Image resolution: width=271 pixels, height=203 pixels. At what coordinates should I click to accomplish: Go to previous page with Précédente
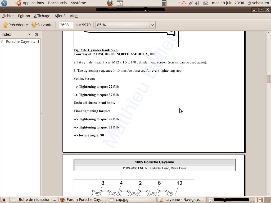pos(15,25)
